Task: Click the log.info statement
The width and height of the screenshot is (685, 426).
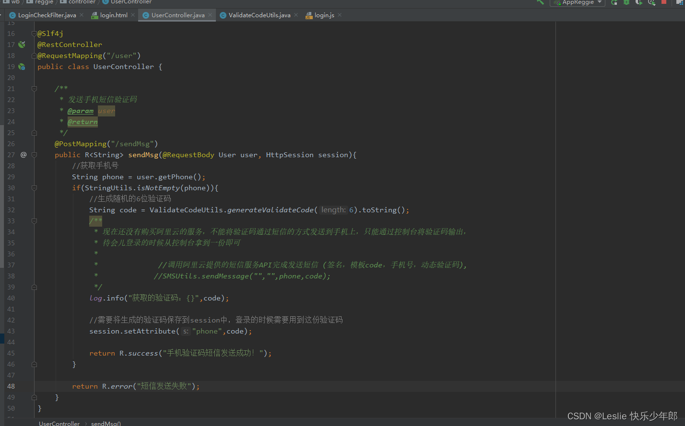Action: 159,298
